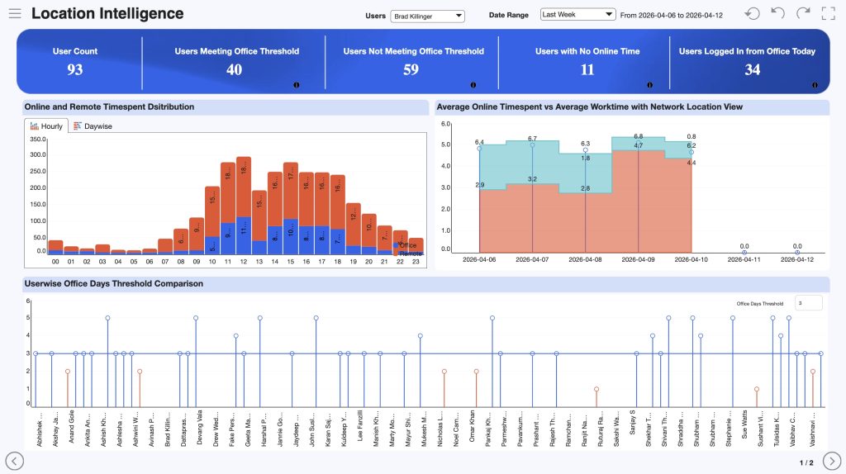Click info icon on Users Not Meeting Office Threshold
846x474 pixels.
[x=473, y=84]
